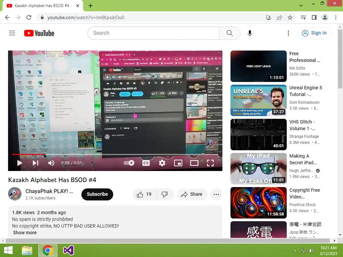The image size is (343, 257).
Task: Mute the video volume
Action: pos(51,163)
